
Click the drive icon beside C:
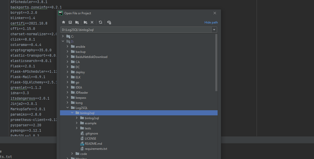coord(68,36)
